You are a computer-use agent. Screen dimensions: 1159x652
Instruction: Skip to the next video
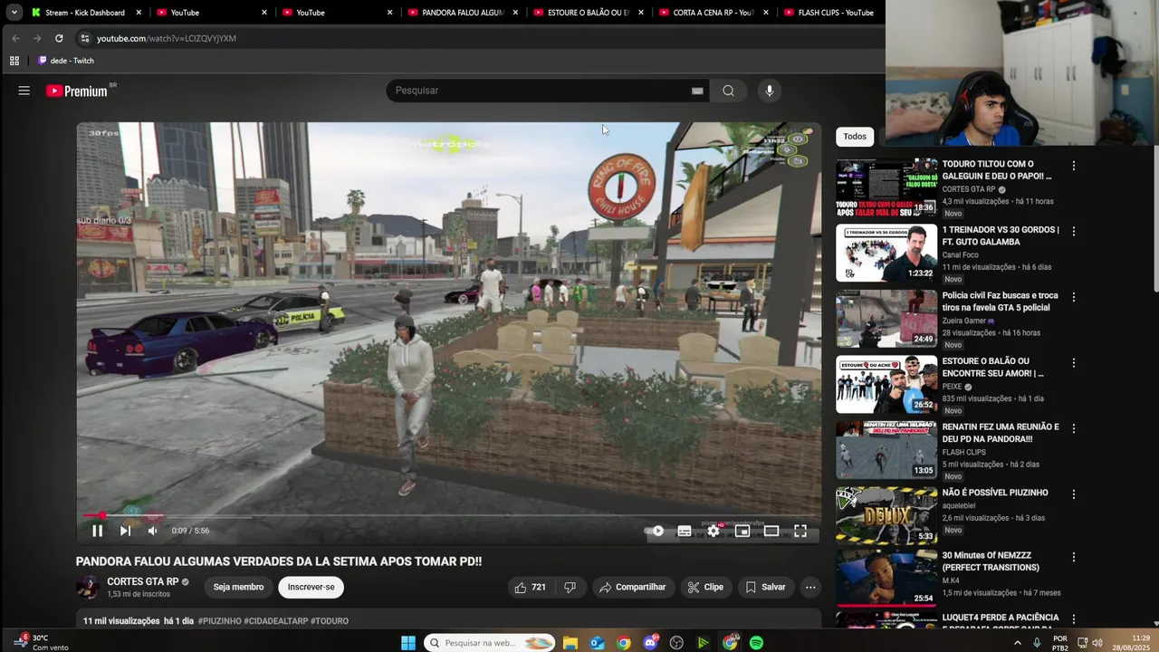pyautogui.click(x=125, y=531)
